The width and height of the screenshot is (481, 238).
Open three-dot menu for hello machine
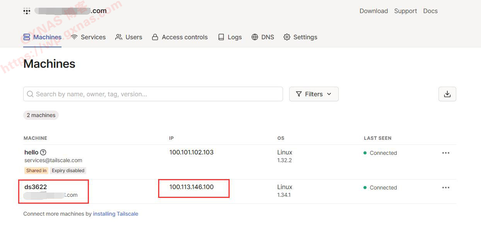point(445,153)
